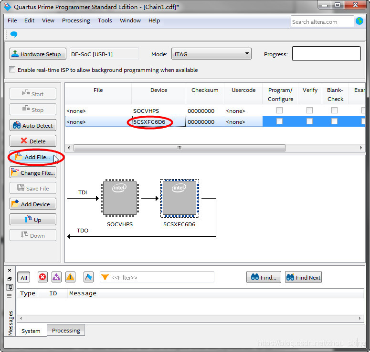The width and height of the screenshot is (370, 352).
Task: Open the View menu
Action: pos(48,20)
